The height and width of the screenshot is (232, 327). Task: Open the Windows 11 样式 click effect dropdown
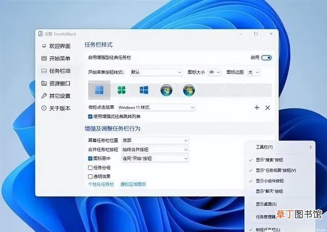(156, 108)
